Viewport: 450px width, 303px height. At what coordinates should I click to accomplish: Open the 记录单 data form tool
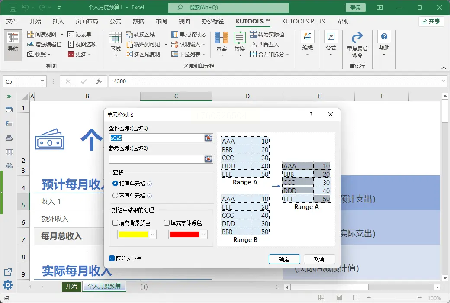[x=80, y=34]
